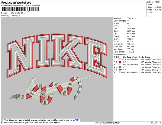
Task: Select the '86.5 mm' value beside Left
Action: tap(131, 29)
